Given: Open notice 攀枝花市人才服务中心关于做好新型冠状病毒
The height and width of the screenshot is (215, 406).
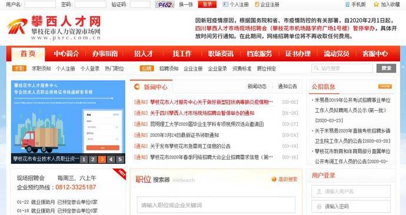Looking at the screenshot, I should [x=211, y=102].
